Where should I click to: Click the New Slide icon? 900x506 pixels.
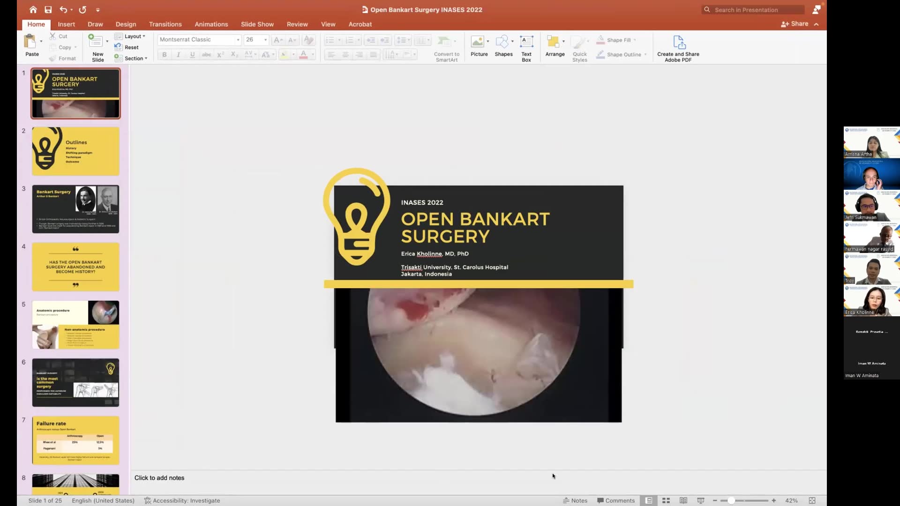(x=96, y=42)
